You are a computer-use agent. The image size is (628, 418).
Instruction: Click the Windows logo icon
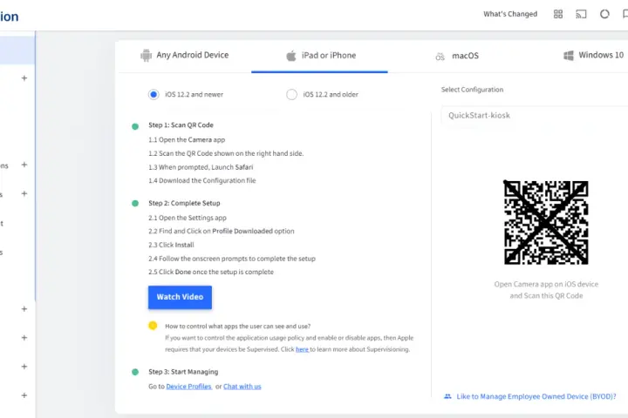569,55
